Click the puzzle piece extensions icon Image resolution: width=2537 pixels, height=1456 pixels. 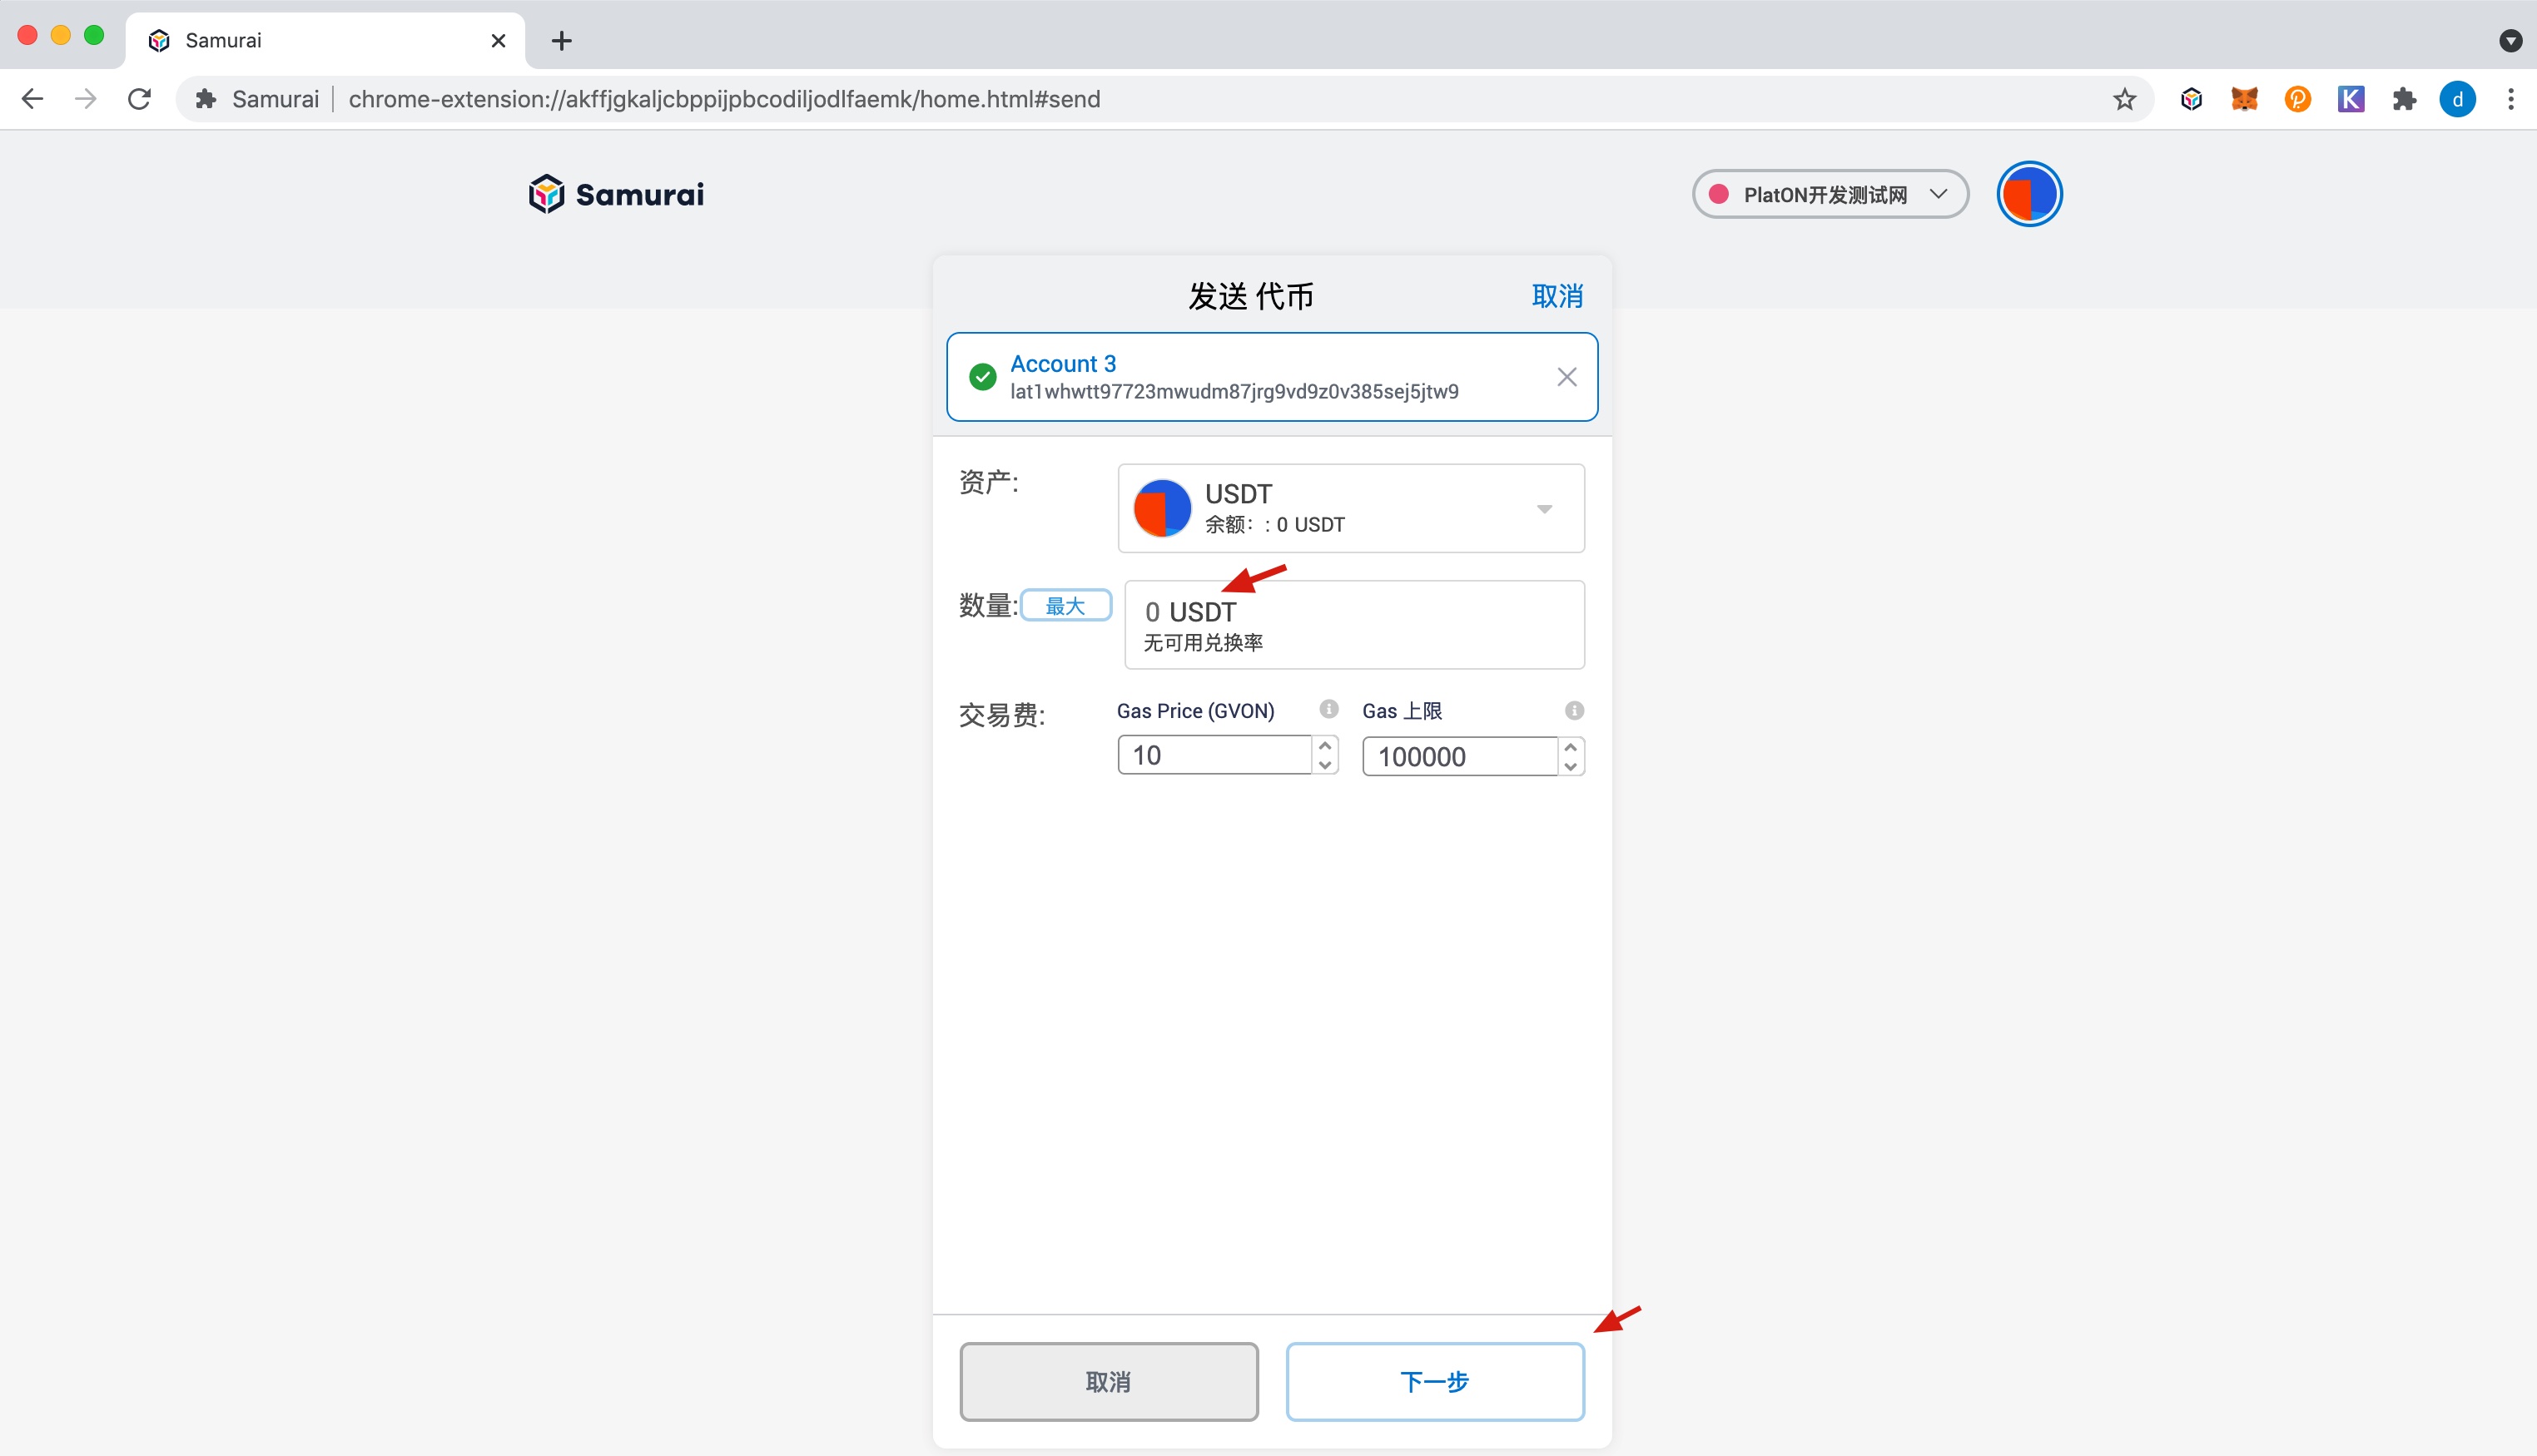click(2403, 99)
